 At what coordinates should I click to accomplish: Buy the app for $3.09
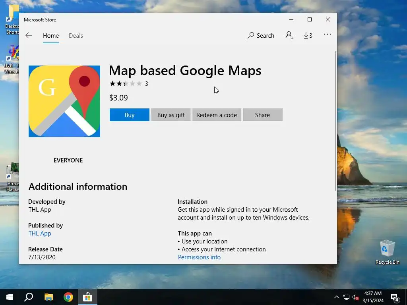pos(130,115)
